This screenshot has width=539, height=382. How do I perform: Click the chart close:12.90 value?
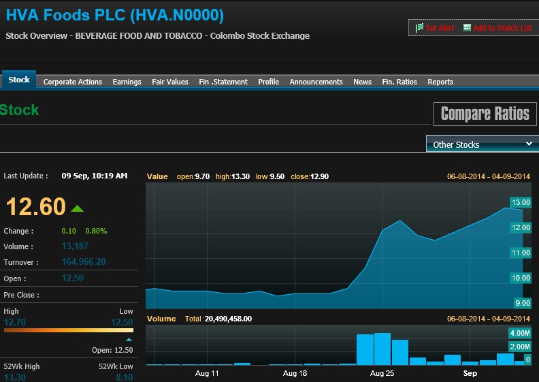pyautogui.click(x=310, y=176)
